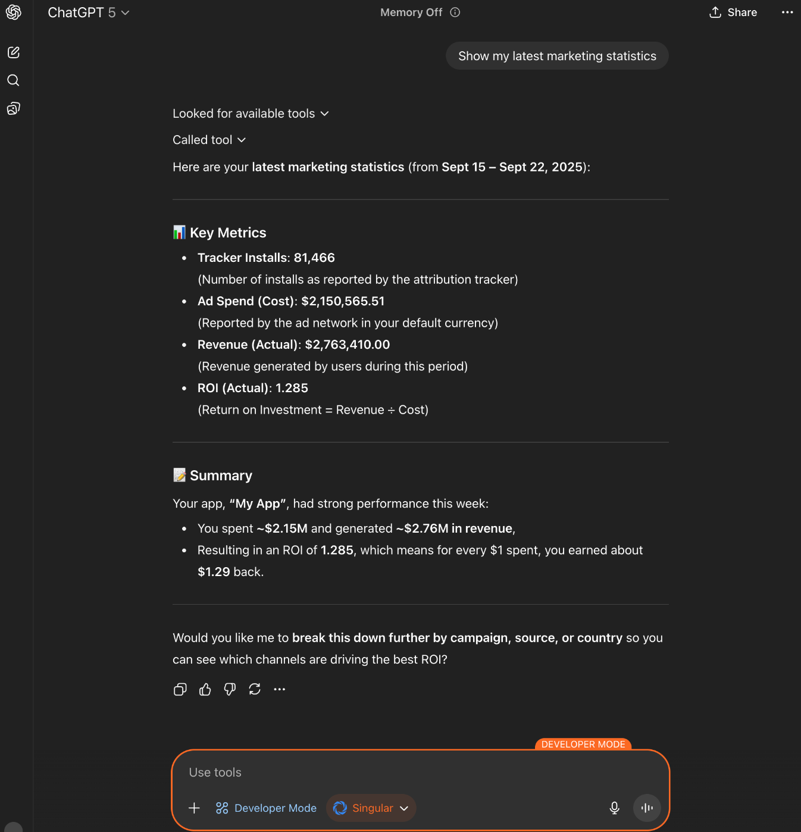Start voice input with the microphone icon

614,808
